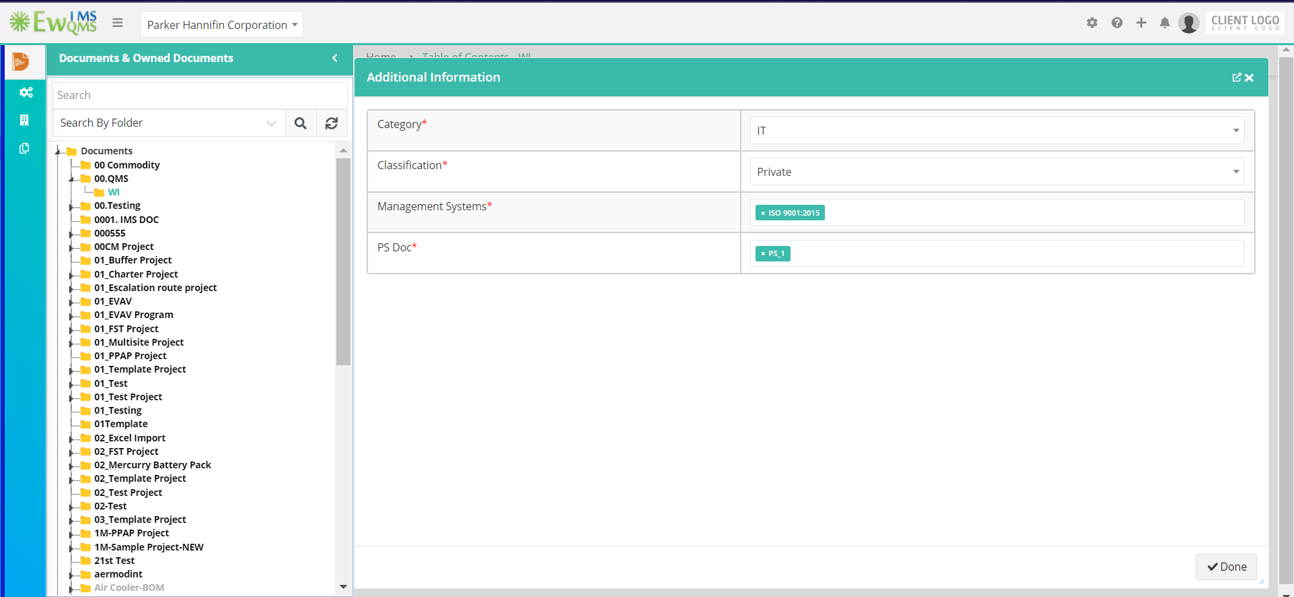
Task: Click the magnifier search button
Action: (x=301, y=123)
